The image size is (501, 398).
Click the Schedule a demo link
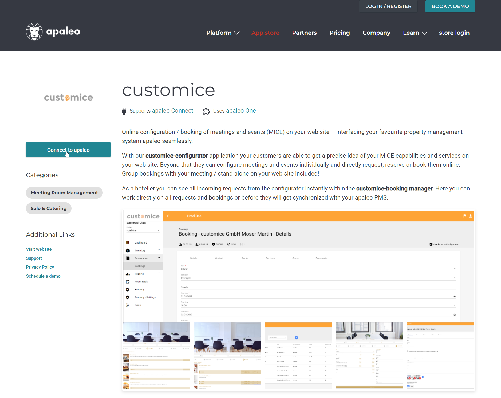click(43, 276)
